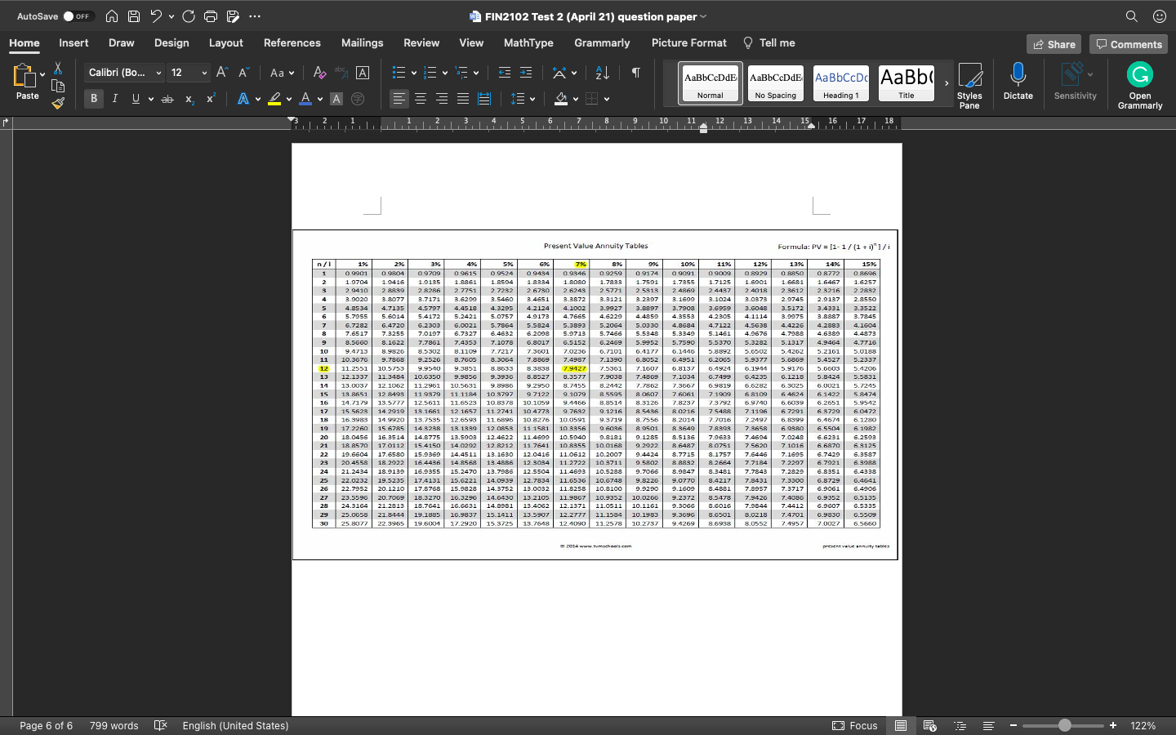
Task: Decrease font size with smaller A
Action: coord(243,73)
